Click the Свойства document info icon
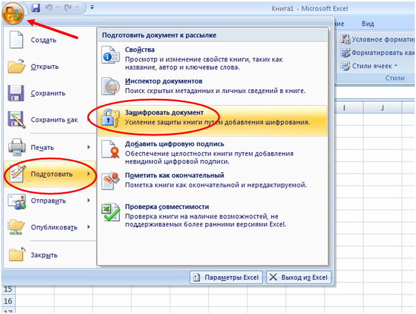Viewport: 416px width, 314px height. 110,54
